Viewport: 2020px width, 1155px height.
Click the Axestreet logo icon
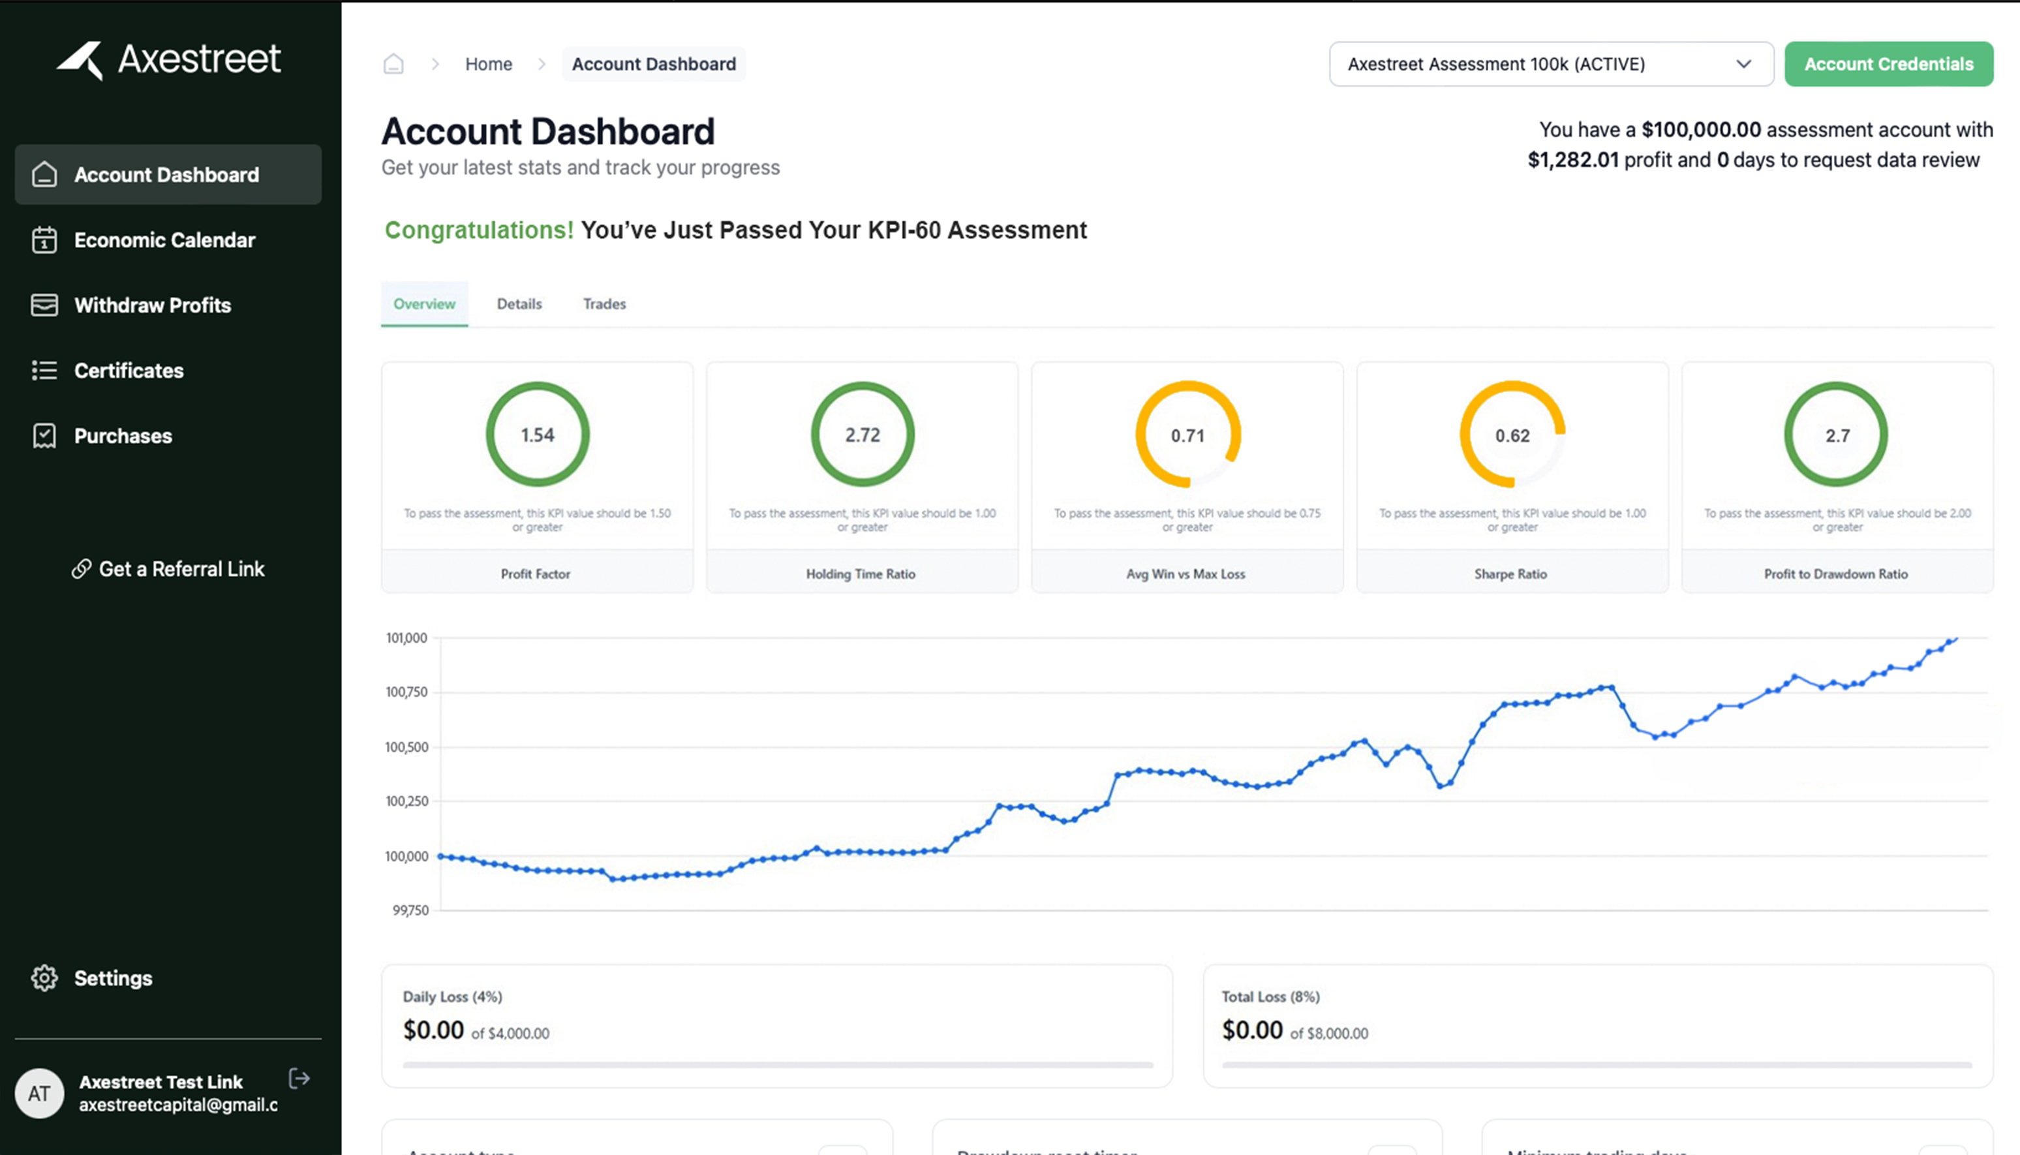click(81, 60)
